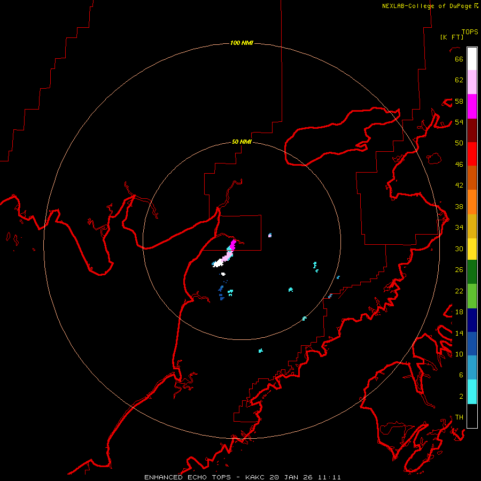Screen dimensions: 481x481
Task: Click the legend value '6'
Action: [461, 375]
